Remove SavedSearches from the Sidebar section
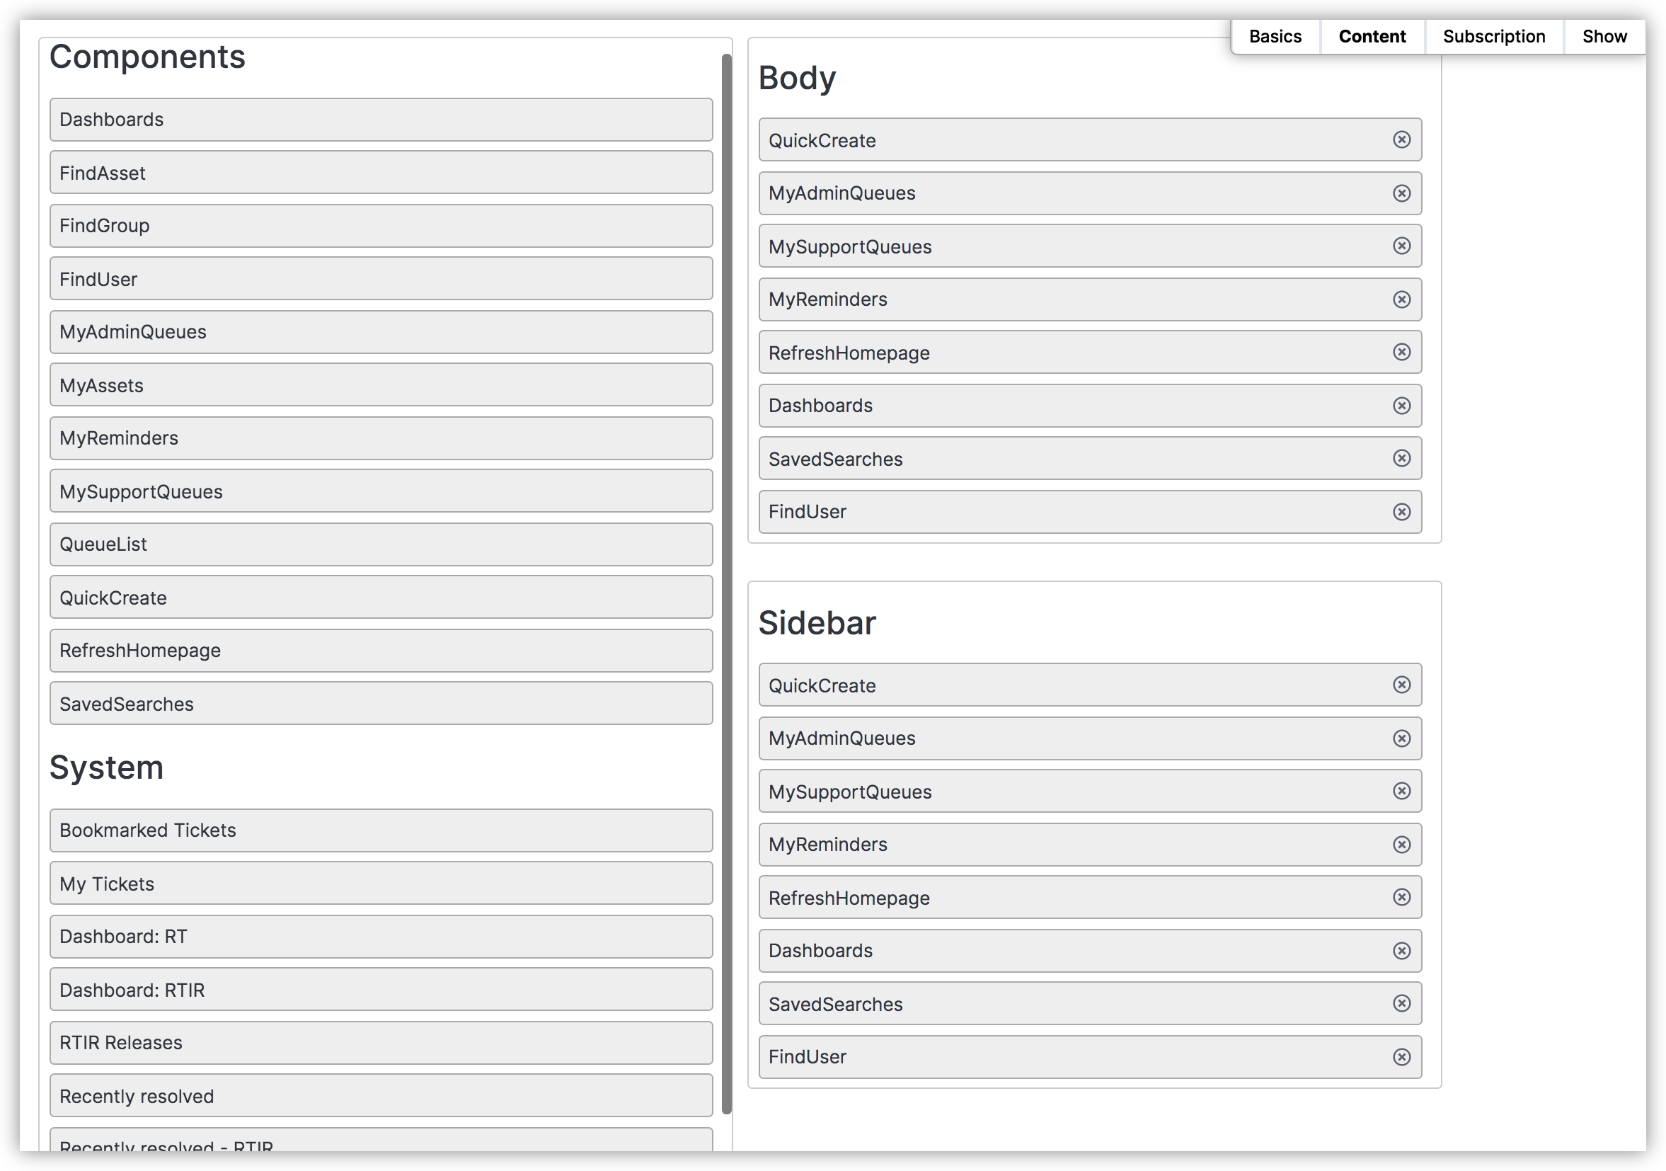The height and width of the screenshot is (1171, 1666). (x=1401, y=1003)
